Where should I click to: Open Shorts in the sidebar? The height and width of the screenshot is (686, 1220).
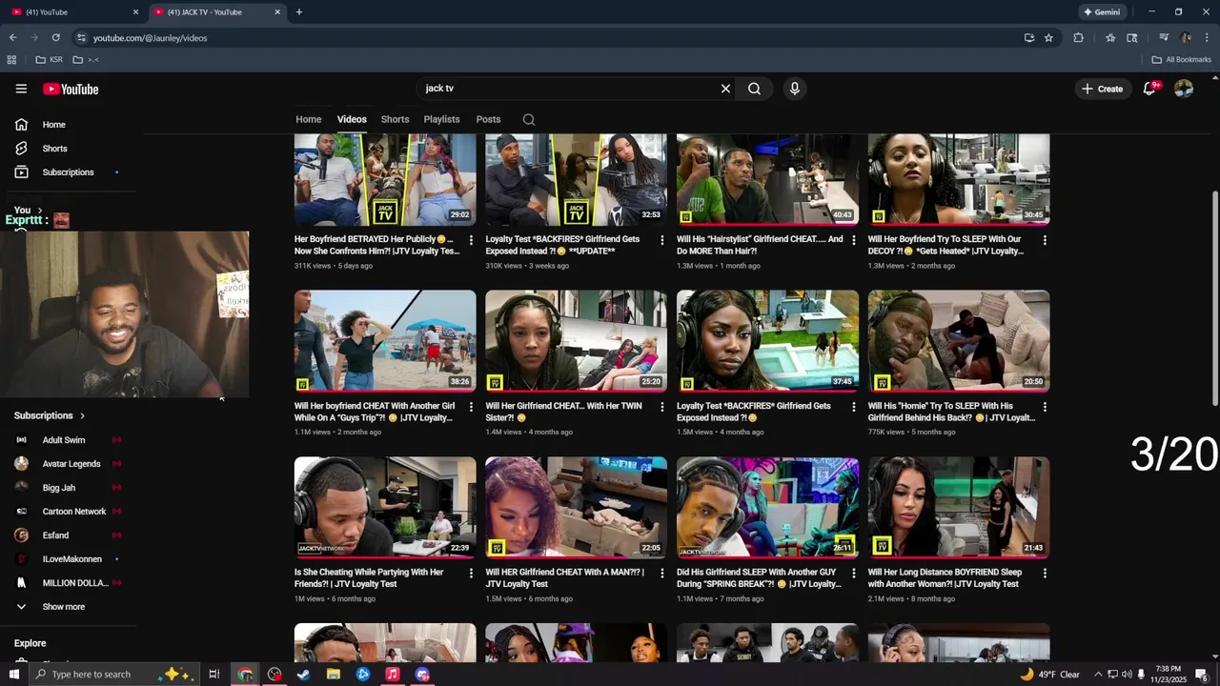coord(54,149)
